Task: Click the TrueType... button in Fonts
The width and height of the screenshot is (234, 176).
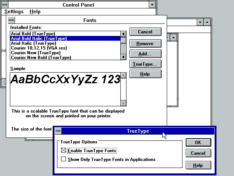Action: point(146,64)
